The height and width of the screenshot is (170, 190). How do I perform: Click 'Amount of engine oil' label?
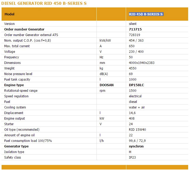(19, 135)
